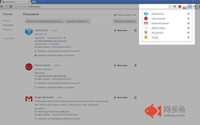Click Stop Reclame name in popup
This screenshot has width=200, height=125.
pos(157,32)
